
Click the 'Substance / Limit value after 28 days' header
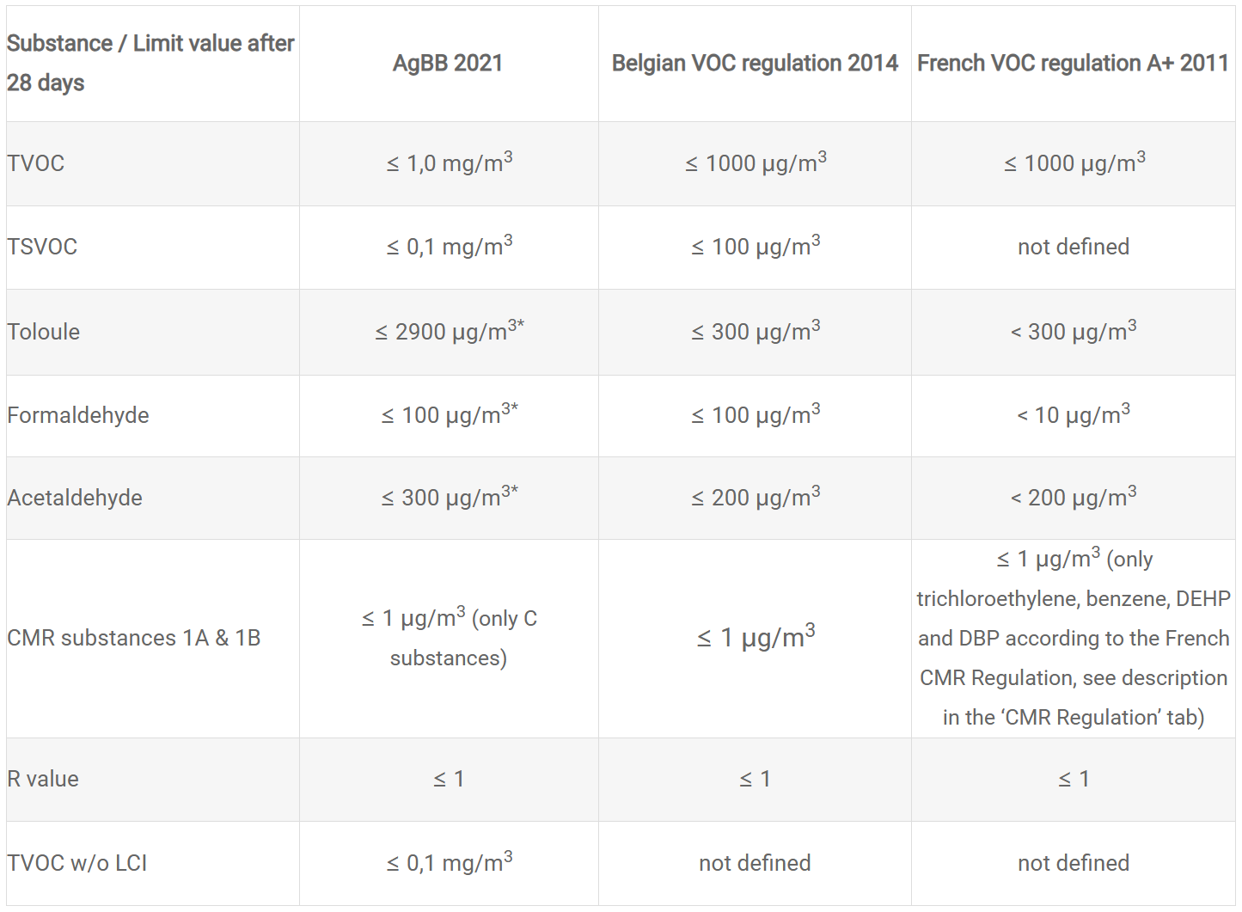[150, 63]
